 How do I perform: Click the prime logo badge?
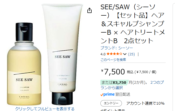108,94
